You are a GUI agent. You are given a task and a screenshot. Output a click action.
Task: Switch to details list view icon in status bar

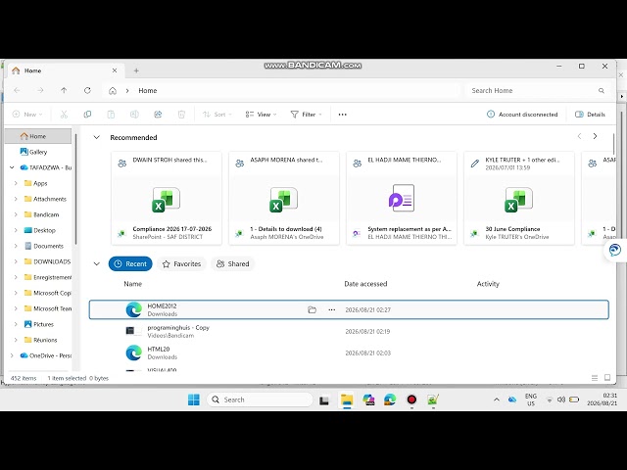coord(595,378)
